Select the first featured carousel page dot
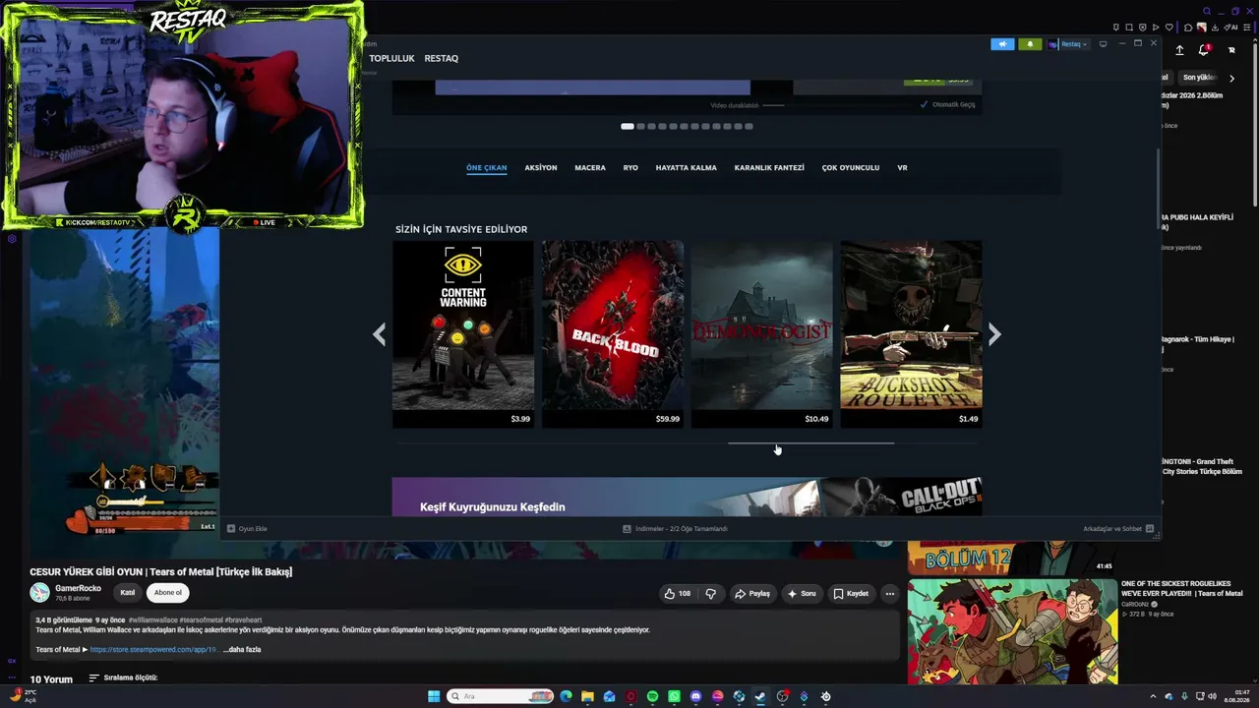This screenshot has height=708, width=1259. click(x=628, y=126)
